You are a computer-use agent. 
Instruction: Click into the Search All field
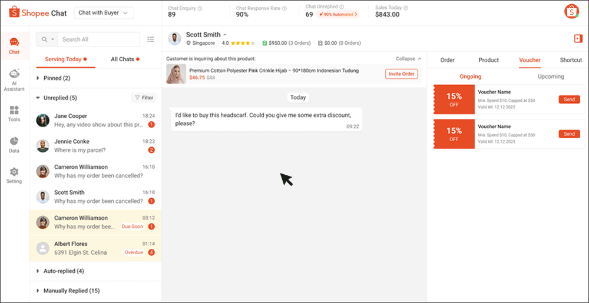pos(98,39)
